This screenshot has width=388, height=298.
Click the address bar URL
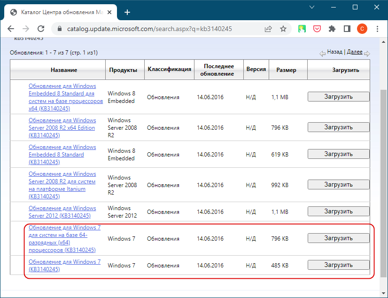coord(149,29)
